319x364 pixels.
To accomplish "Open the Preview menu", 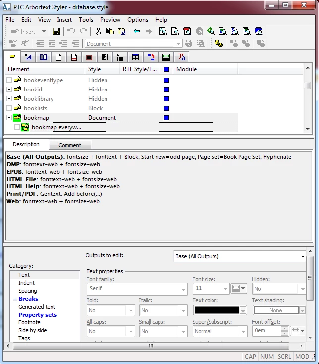I will (x=110, y=20).
